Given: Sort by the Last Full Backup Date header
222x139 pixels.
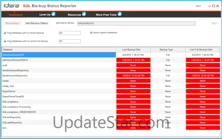Looking at the screenshot, I should [203, 50].
